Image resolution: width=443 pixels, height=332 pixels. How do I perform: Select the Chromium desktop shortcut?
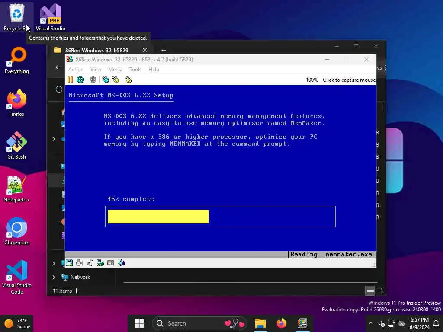click(x=17, y=231)
